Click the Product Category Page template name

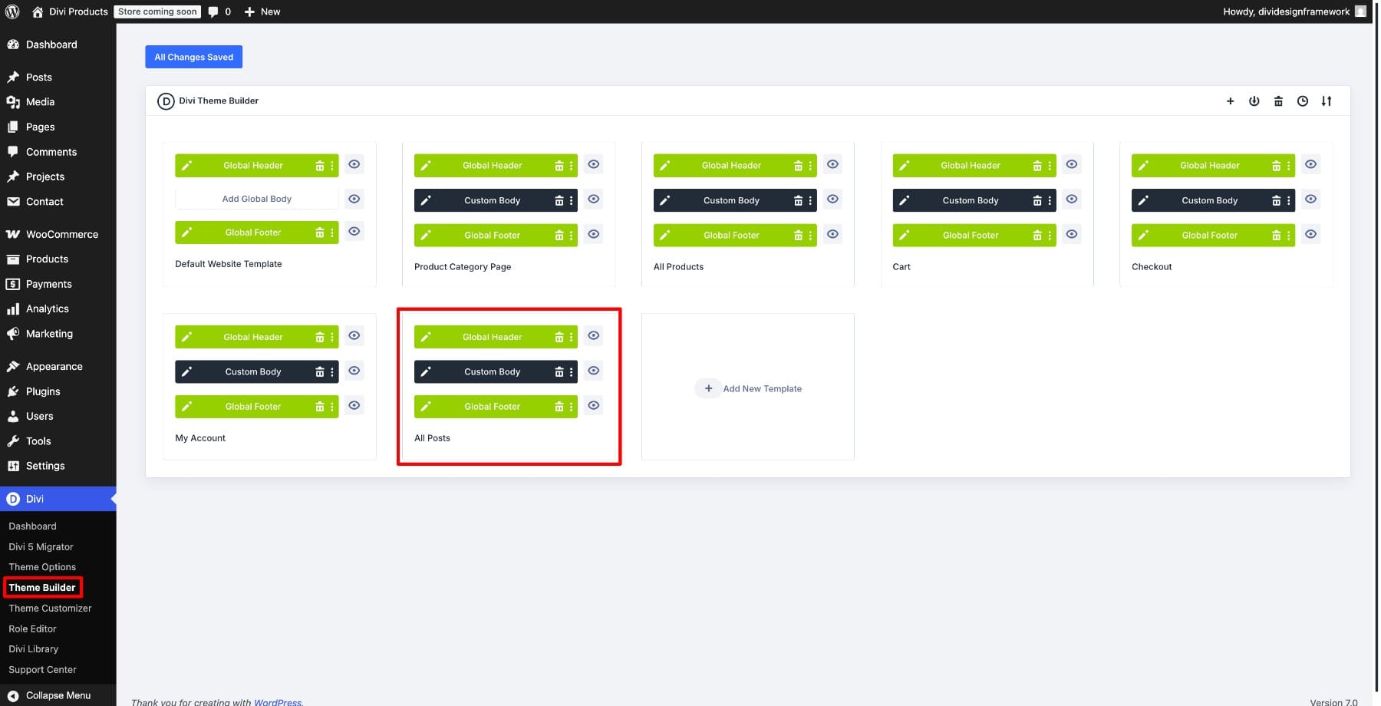(463, 267)
